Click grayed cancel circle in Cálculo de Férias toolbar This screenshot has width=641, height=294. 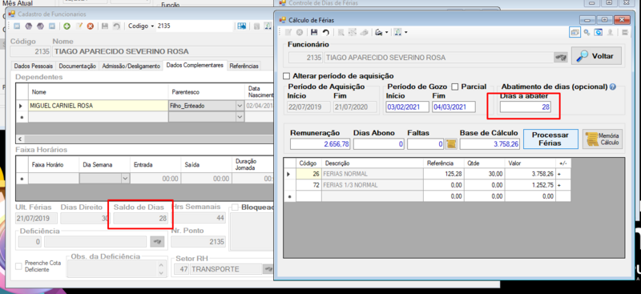pyautogui.click(x=300, y=32)
